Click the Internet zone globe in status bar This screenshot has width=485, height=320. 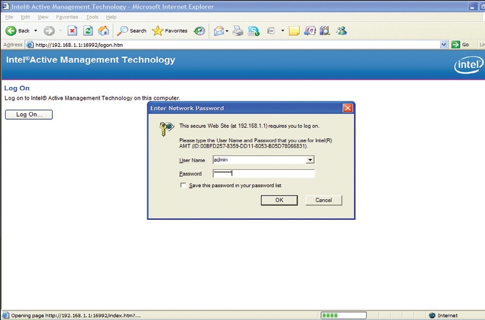pos(432,316)
